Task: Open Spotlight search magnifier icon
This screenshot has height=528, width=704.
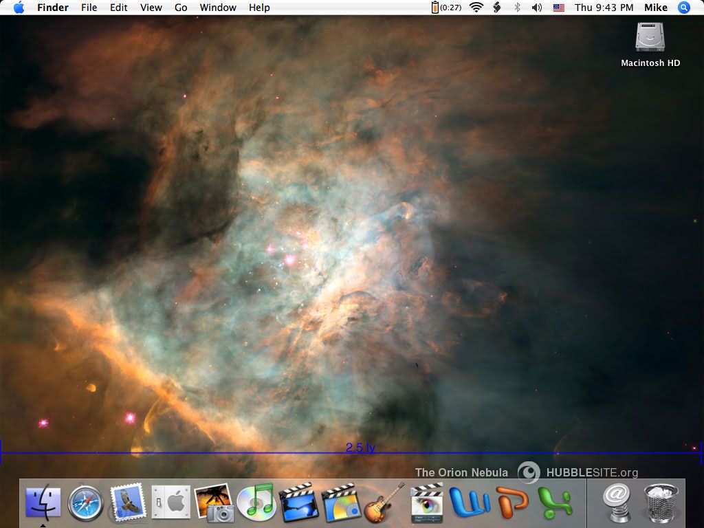Action: coord(683,7)
